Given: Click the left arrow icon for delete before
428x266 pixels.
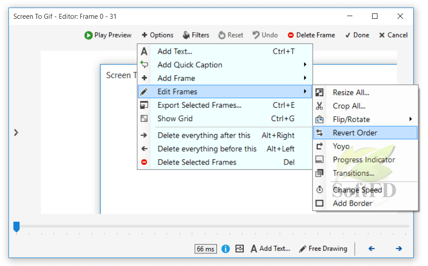Looking at the screenshot, I should pyautogui.click(x=144, y=149).
